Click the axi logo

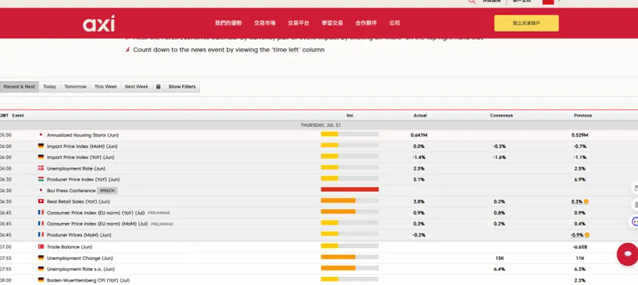point(99,24)
